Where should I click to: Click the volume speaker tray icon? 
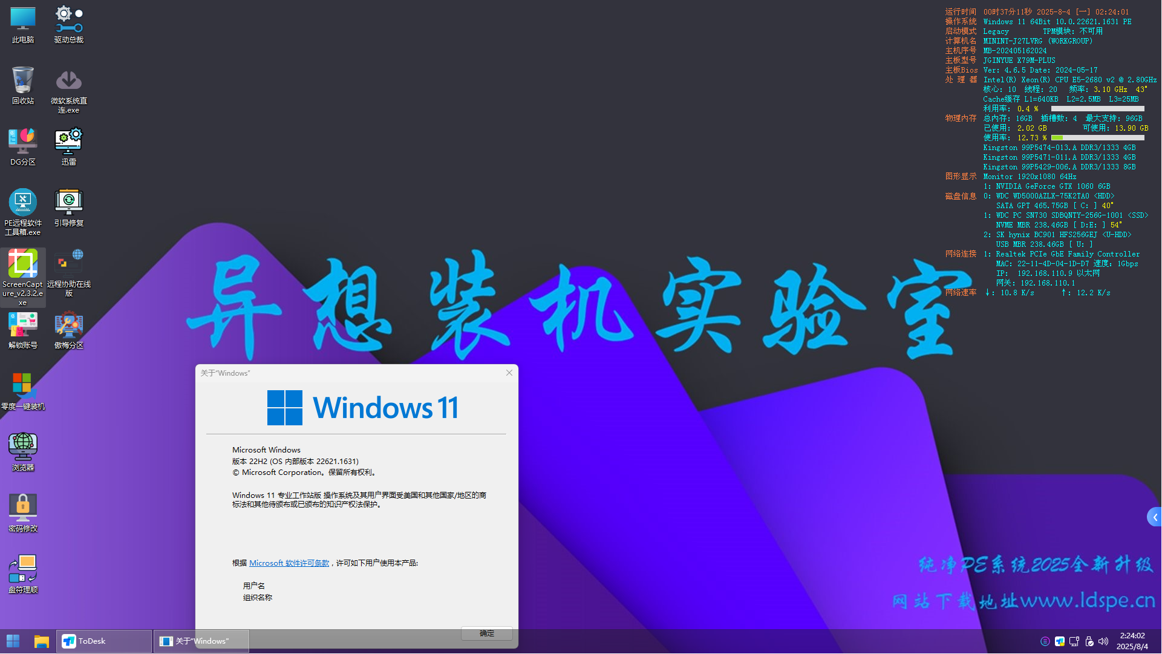click(x=1103, y=641)
